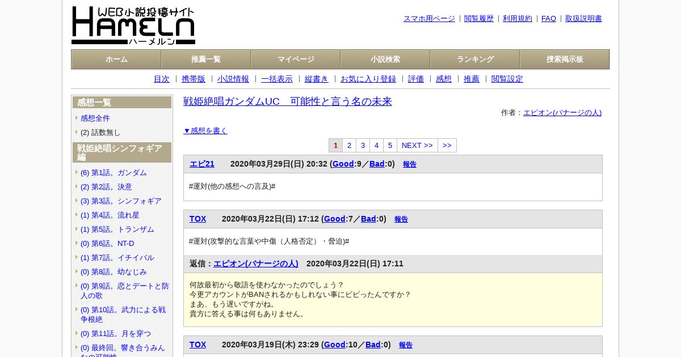
Task: Open 小説情報 link
Action: (x=233, y=79)
